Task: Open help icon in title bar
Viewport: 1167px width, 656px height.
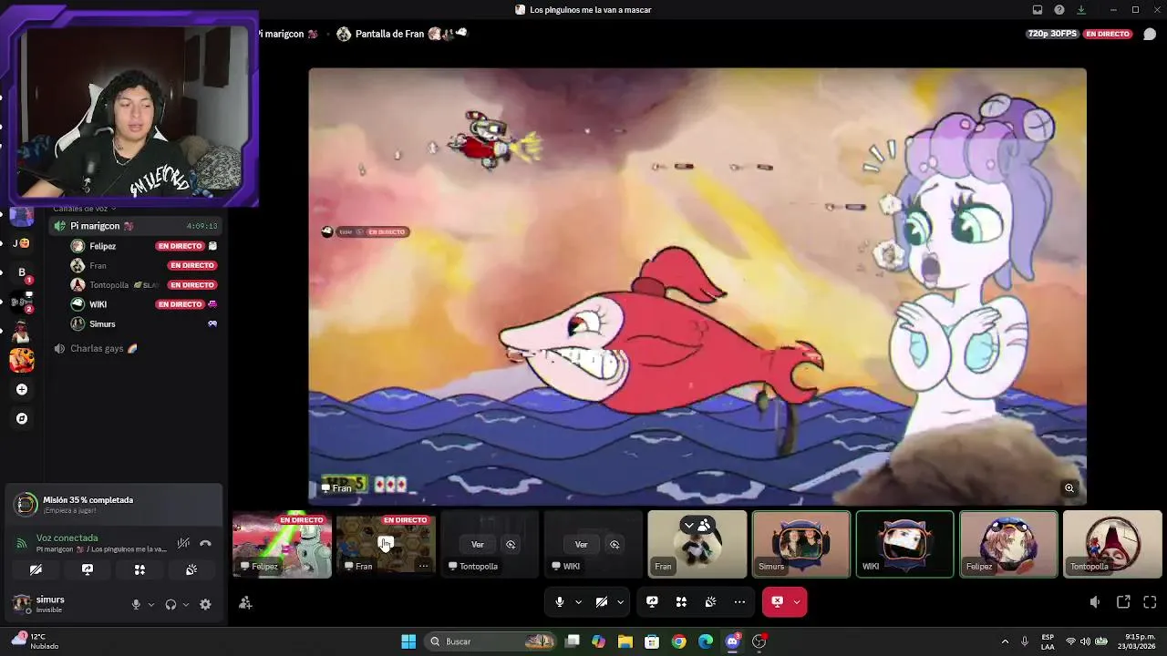Action: click(x=1059, y=10)
